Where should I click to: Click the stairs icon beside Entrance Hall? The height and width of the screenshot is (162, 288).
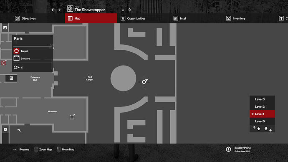pos(11,78)
